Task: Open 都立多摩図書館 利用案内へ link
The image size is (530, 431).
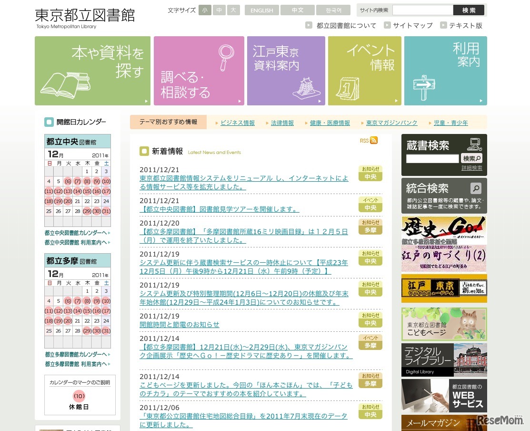Action: pyautogui.click(x=75, y=364)
